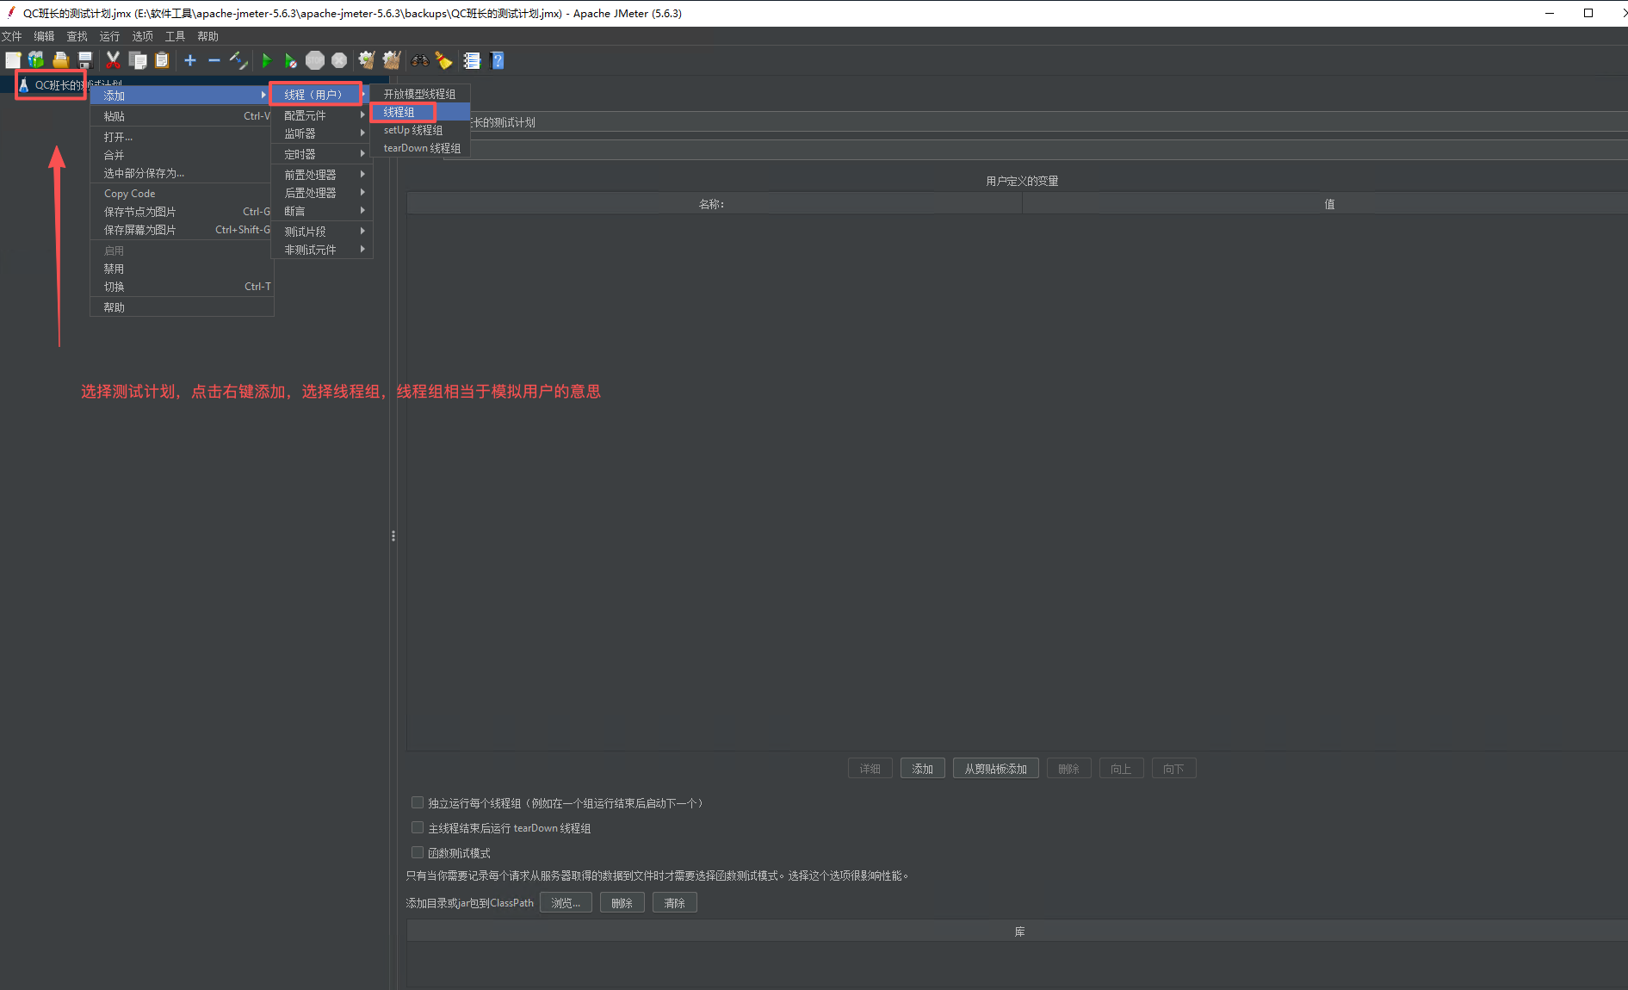This screenshot has height=990, width=1628.
Task: Click 清除 button for ClassPath
Action: [x=675, y=903]
